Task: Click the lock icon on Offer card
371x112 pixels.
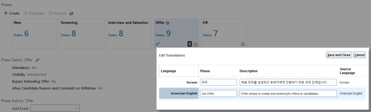Action: click(195, 44)
